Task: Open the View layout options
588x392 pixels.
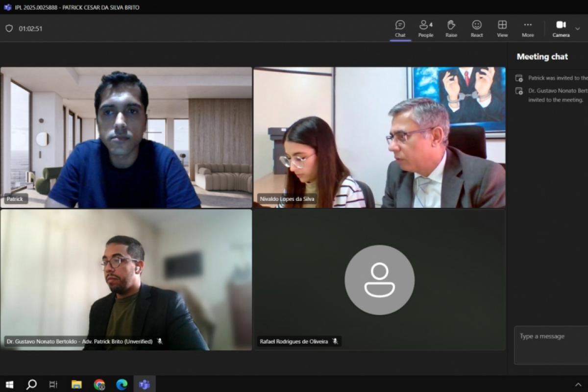Action: click(x=502, y=28)
